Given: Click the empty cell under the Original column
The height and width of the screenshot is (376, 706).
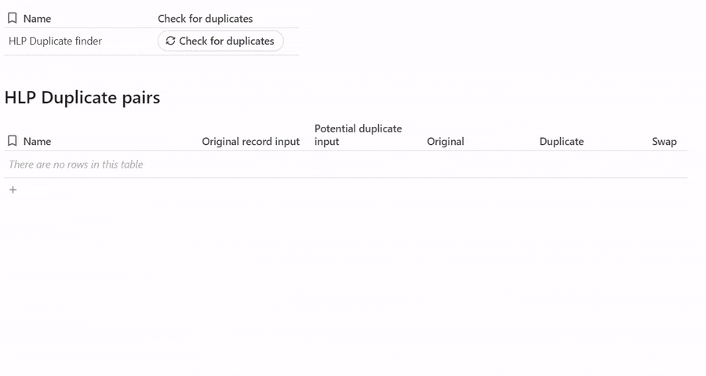Looking at the screenshot, I should coord(446,164).
